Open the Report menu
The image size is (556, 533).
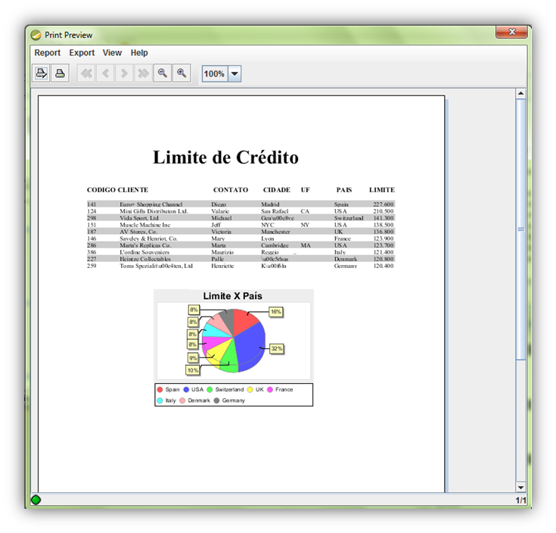(48, 53)
